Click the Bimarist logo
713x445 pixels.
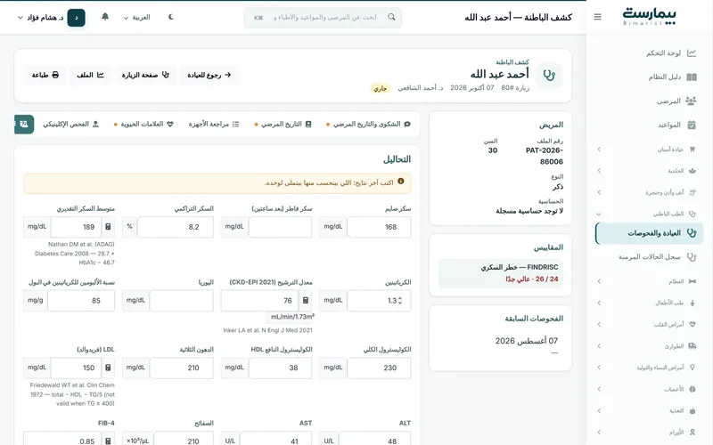point(649,17)
